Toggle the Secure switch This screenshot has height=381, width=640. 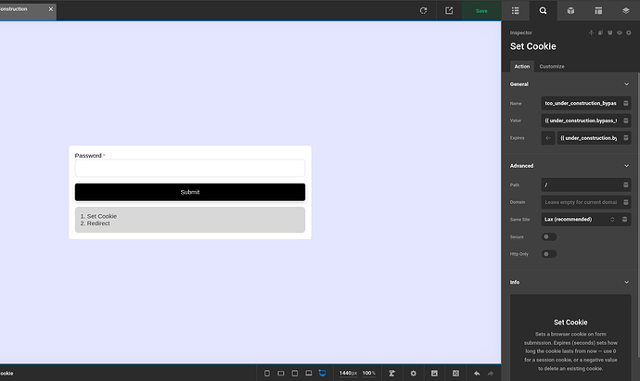pos(549,236)
